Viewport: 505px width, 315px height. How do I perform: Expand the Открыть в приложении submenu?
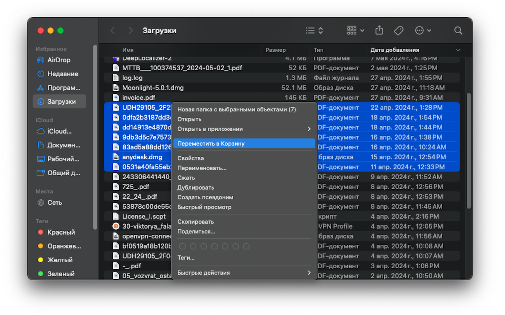pos(244,129)
